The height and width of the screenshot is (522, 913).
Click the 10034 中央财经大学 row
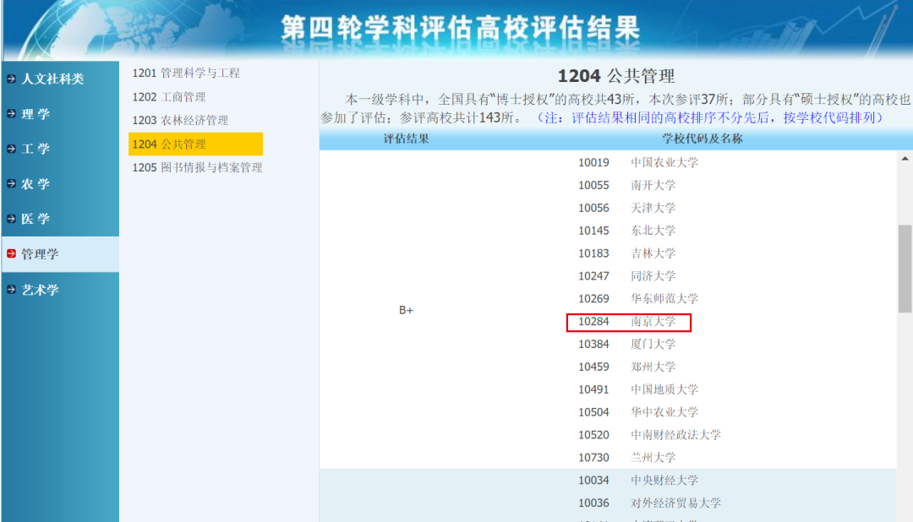637,480
